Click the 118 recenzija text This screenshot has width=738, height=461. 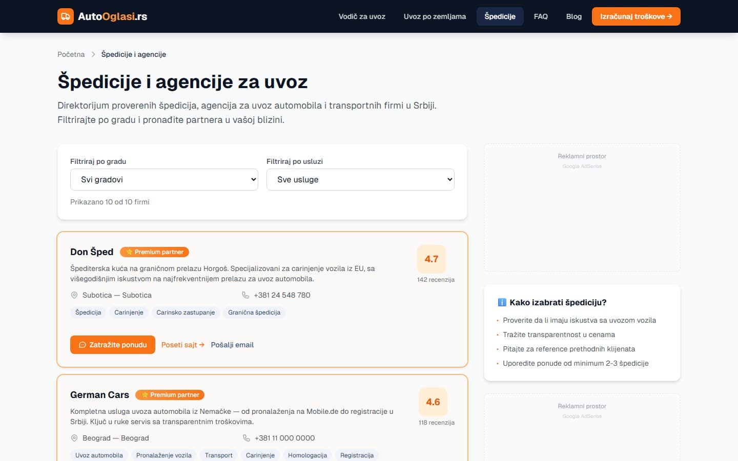(437, 423)
